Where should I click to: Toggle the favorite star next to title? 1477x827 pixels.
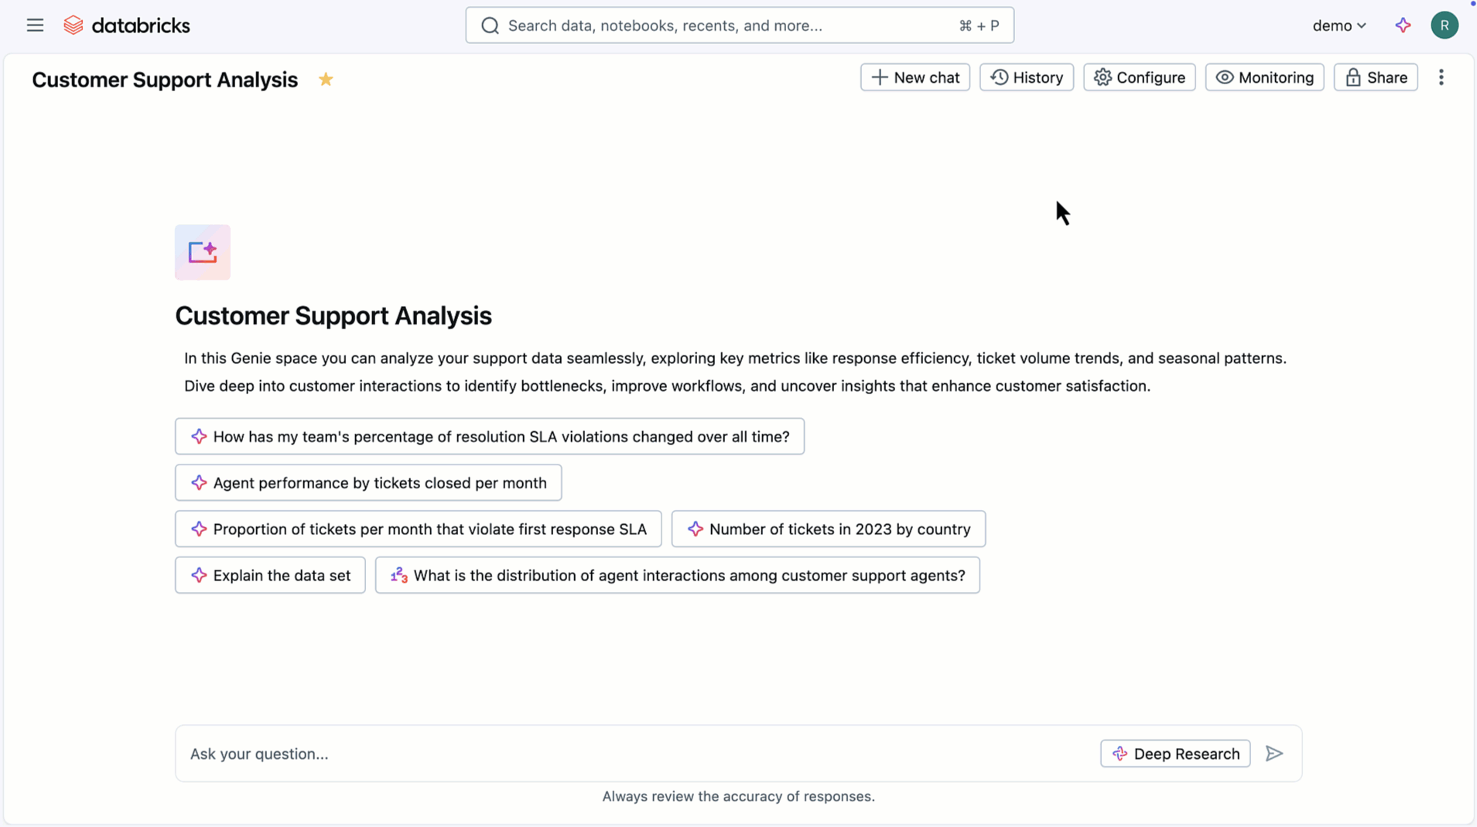(x=326, y=80)
